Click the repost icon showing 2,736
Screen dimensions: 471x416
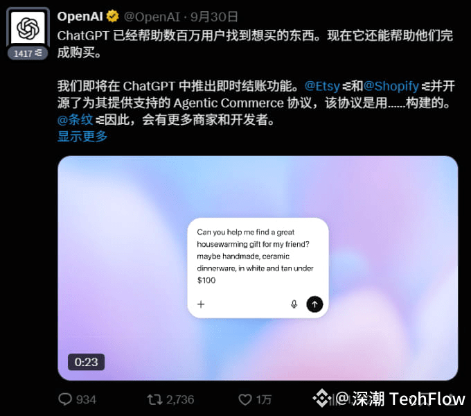pos(154,399)
